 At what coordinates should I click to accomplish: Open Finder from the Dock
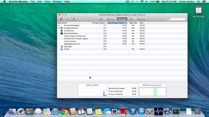(x=12, y=111)
